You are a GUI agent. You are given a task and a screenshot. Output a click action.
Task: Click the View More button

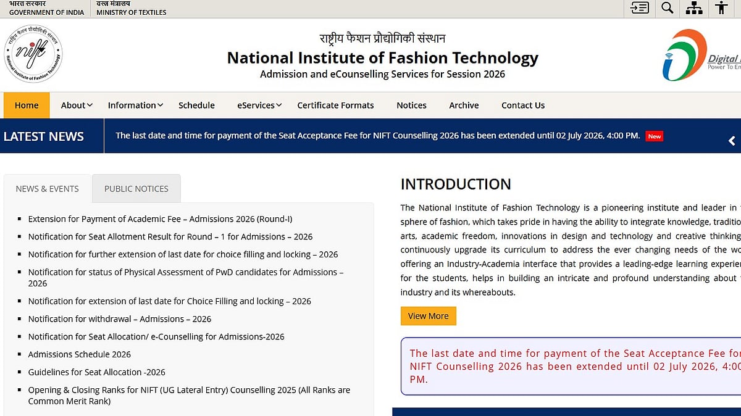point(429,316)
